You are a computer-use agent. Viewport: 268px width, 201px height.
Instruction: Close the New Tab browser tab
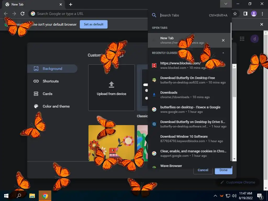click(x=61, y=4)
